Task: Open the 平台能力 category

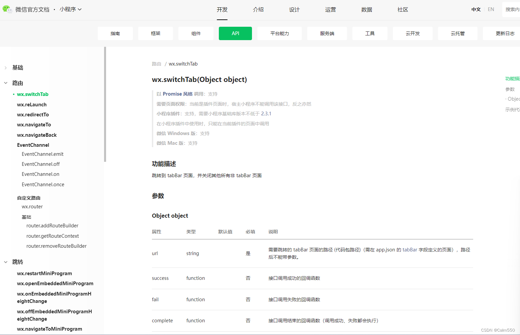Action: tap(279, 33)
